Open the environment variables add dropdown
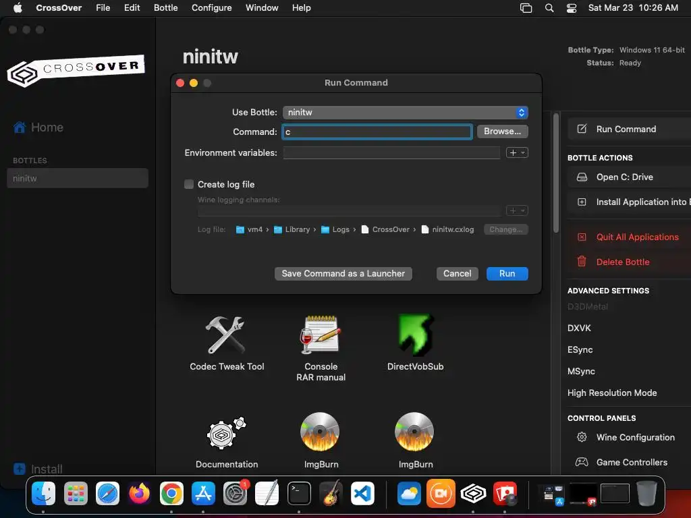Screen dimensions: 691x518 [x=517, y=153]
